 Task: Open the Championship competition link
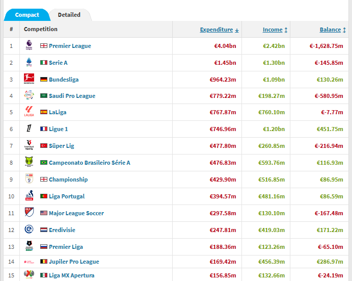click(68, 180)
